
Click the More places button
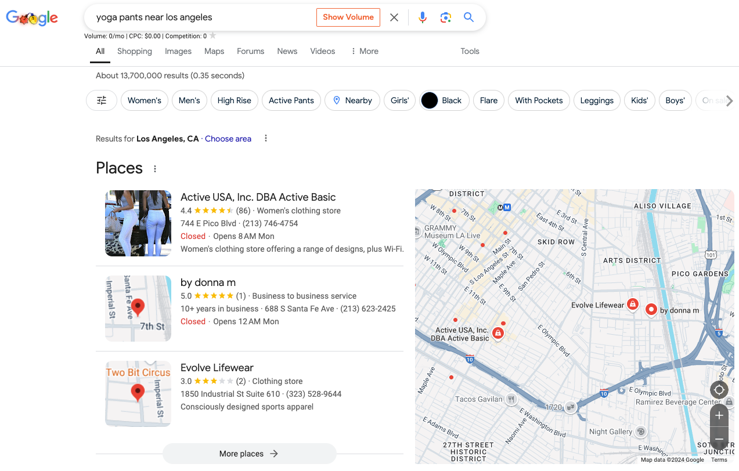pos(250,454)
